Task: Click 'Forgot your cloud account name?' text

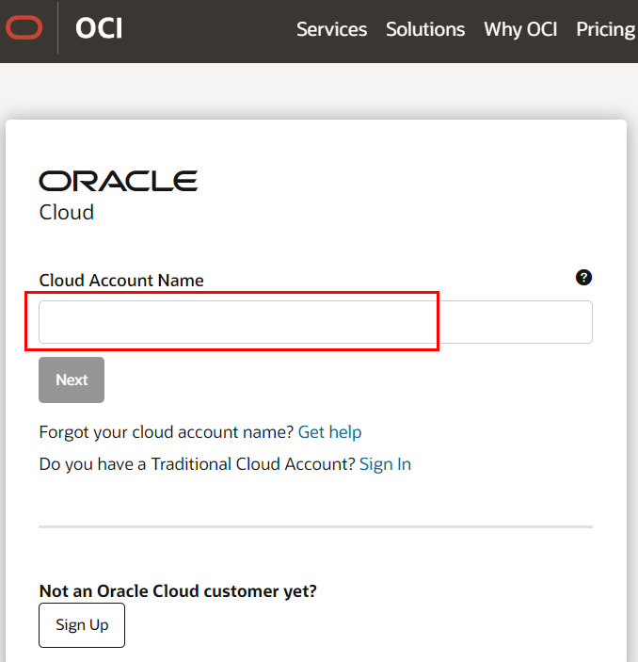Action: tap(167, 432)
